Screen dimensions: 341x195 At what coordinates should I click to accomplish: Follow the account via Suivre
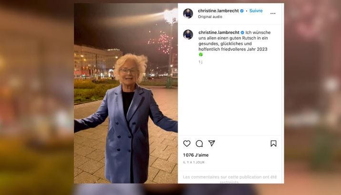click(256, 10)
